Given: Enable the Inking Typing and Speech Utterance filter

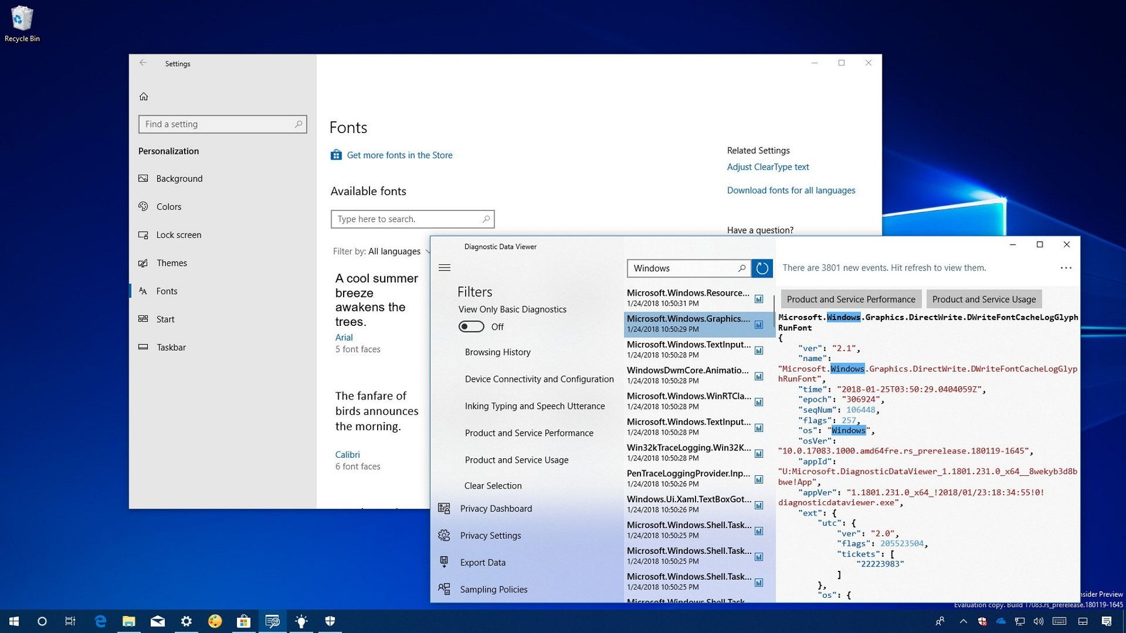Looking at the screenshot, I should [534, 406].
